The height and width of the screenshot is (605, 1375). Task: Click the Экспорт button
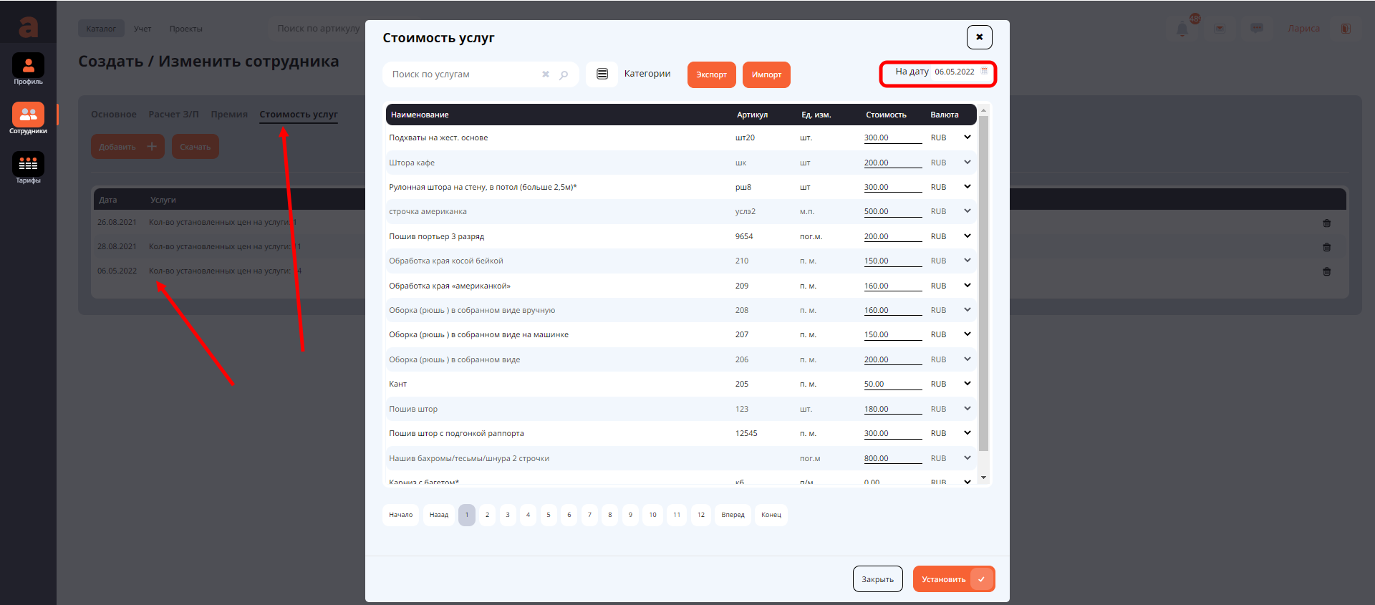pyautogui.click(x=711, y=74)
